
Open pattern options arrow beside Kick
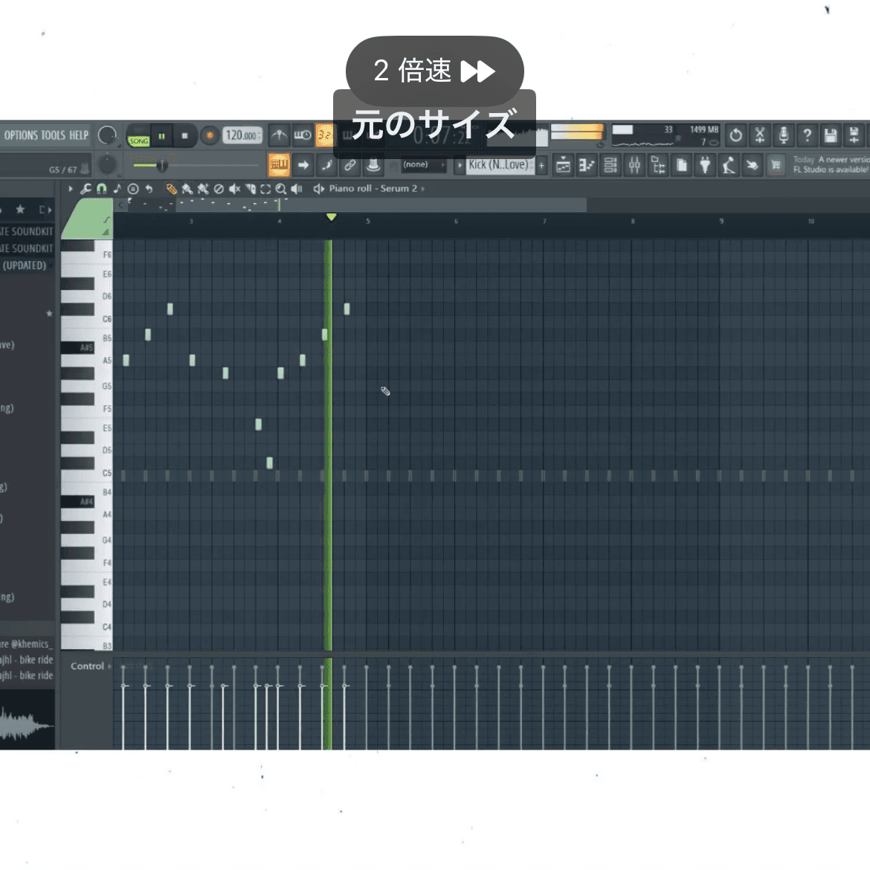[x=460, y=165]
